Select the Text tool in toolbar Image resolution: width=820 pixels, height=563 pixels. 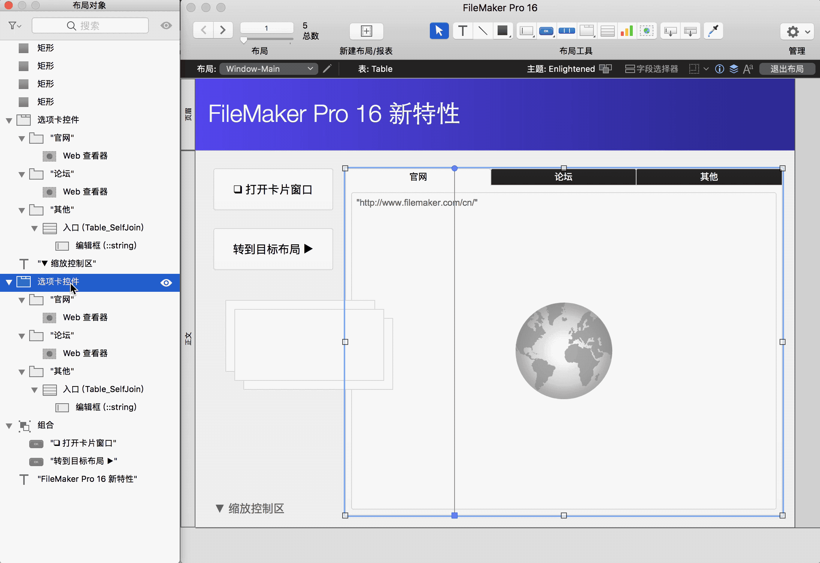[x=462, y=31]
